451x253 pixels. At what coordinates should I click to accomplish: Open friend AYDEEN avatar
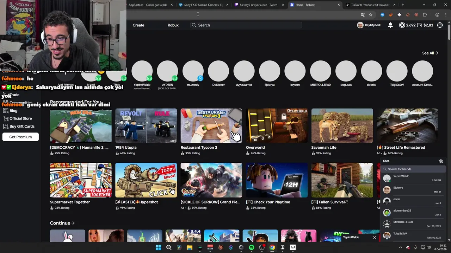point(167,71)
